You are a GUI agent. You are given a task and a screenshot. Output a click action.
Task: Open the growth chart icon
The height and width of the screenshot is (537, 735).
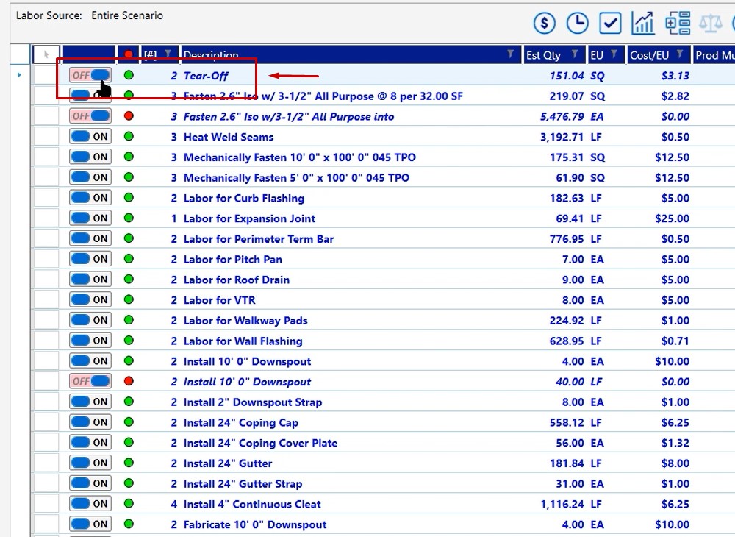pos(643,24)
